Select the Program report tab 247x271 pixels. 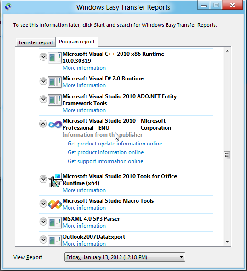point(77,42)
